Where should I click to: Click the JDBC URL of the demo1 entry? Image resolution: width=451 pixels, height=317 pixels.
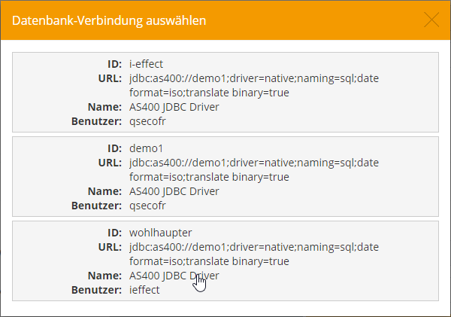click(254, 169)
